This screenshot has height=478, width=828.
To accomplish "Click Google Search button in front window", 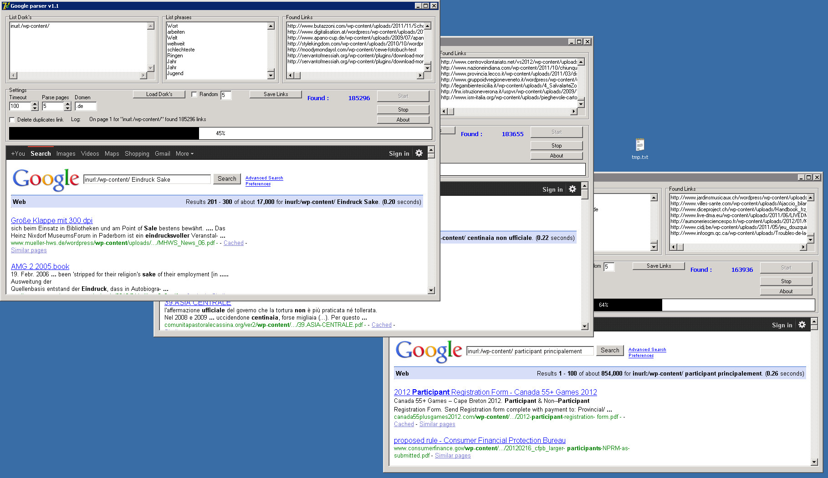I will pyautogui.click(x=227, y=179).
